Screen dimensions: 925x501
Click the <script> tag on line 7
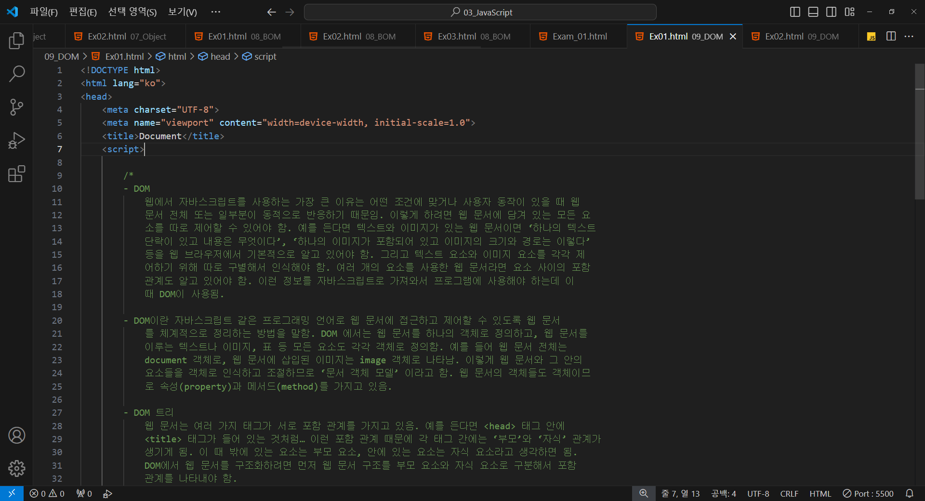click(x=123, y=149)
